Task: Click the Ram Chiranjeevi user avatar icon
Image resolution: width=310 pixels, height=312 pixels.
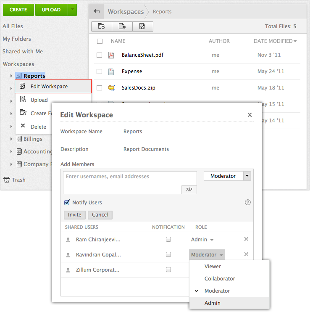Action: click(68, 240)
